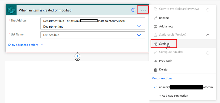Screen dimensions: 220x103
Task: Expand Show advanced options chevron
Action: coord(42,45)
